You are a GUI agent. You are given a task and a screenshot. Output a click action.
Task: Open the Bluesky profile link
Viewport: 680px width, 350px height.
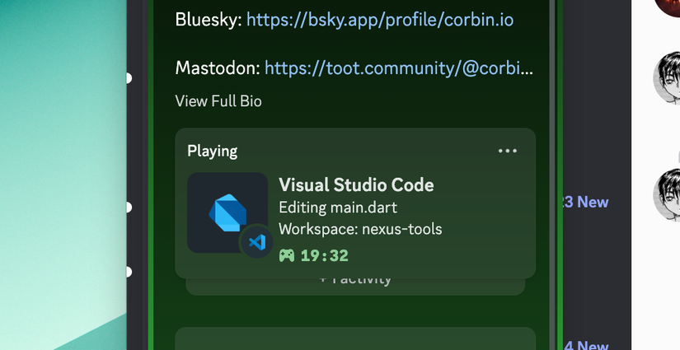380,20
